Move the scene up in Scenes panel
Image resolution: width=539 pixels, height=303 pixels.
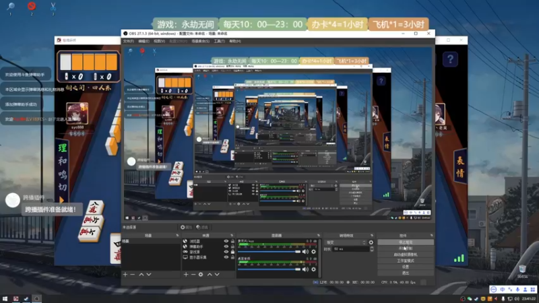[141, 275]
